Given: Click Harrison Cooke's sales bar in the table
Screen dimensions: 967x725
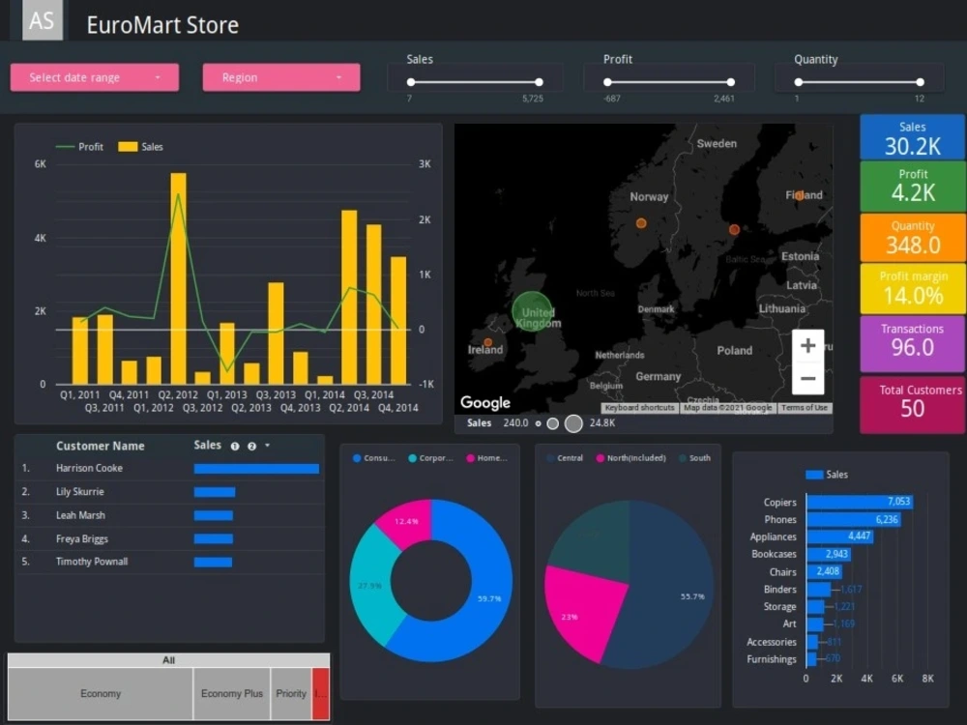Looking at the screenshot, I should pos(255,469).
